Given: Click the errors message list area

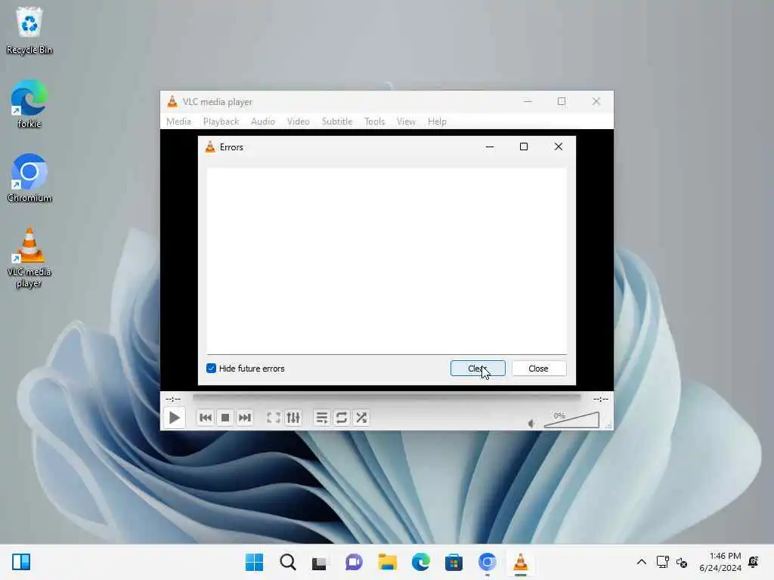Looking at the screenshot, I should point(386,261).
